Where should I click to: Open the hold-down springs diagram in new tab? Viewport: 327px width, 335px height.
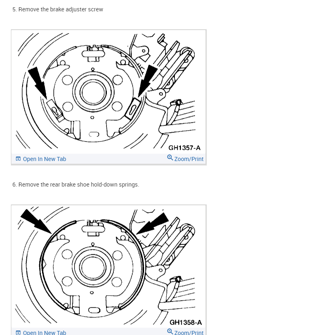click(41, 333)
